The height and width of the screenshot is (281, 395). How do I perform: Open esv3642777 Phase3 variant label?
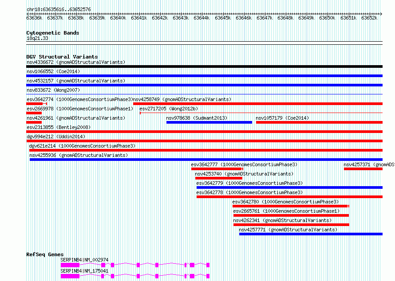tap(244, 164)
